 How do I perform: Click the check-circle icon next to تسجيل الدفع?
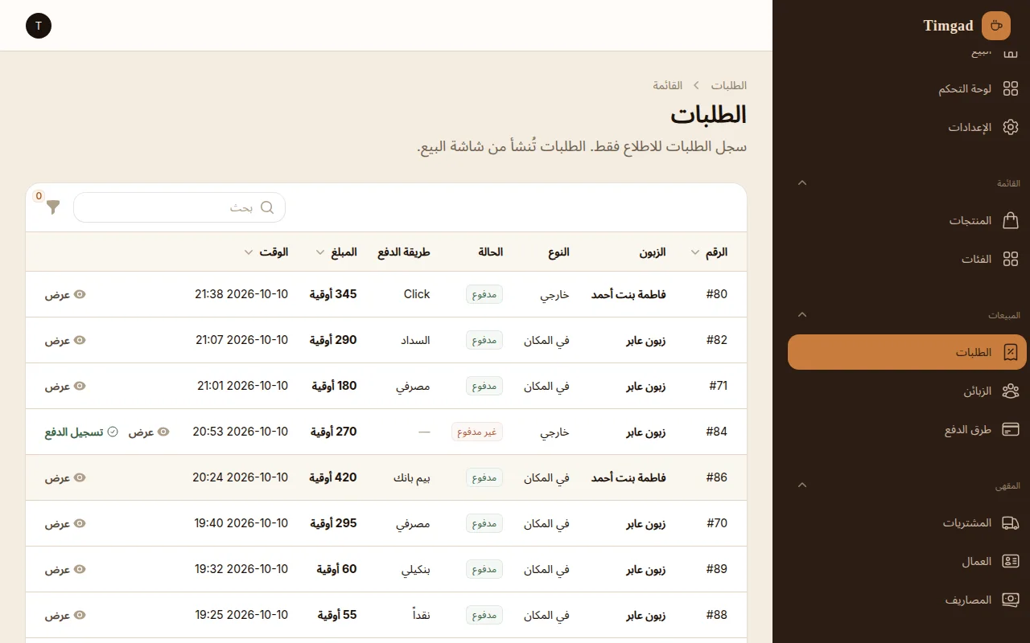point(113,432)
